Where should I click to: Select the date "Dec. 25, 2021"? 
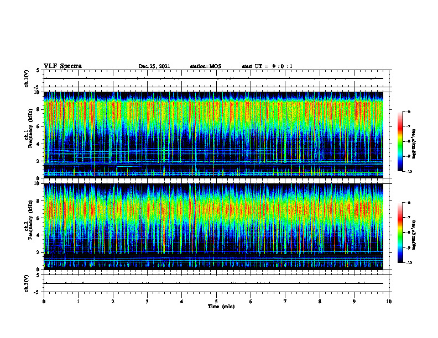tap(154, 66)
